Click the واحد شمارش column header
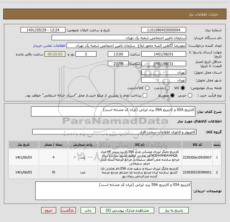The image size is (230, 222). [x=83, y=145]
